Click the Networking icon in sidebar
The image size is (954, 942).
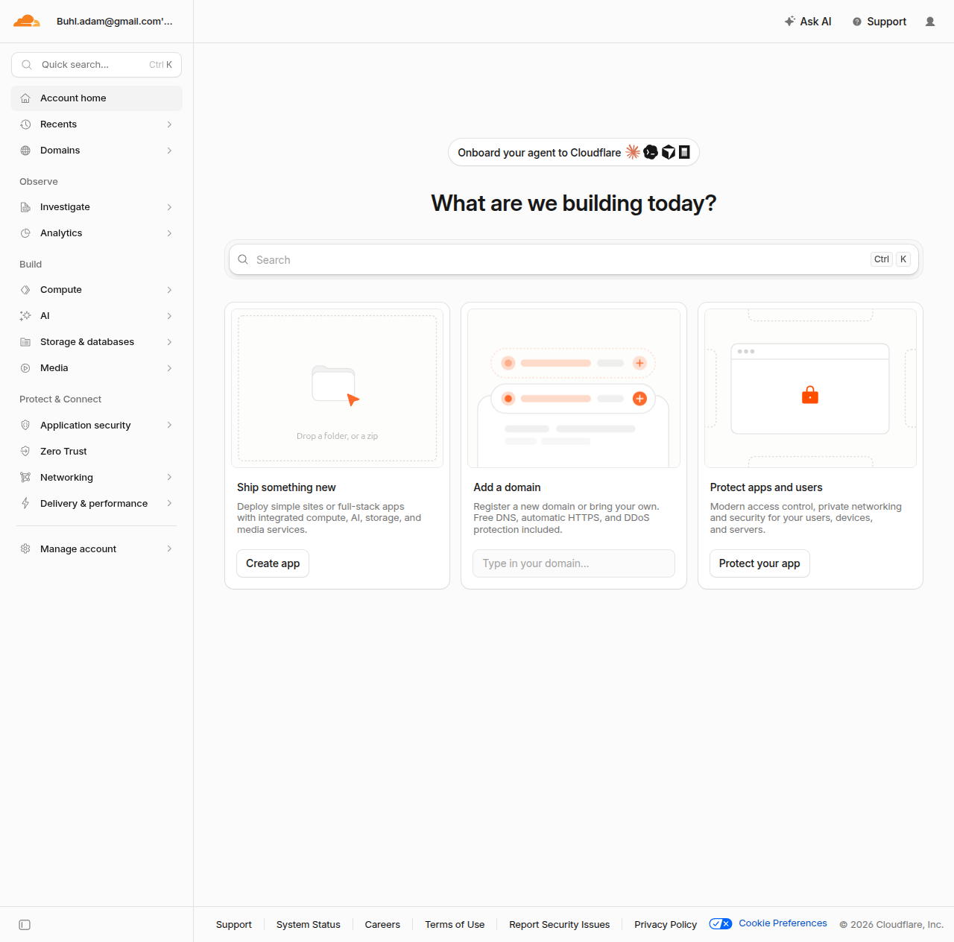[25, 477]
